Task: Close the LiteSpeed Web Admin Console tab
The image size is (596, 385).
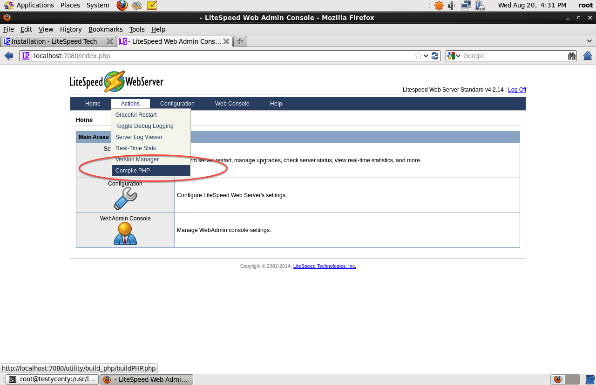Action: click(x=226, y=41)
